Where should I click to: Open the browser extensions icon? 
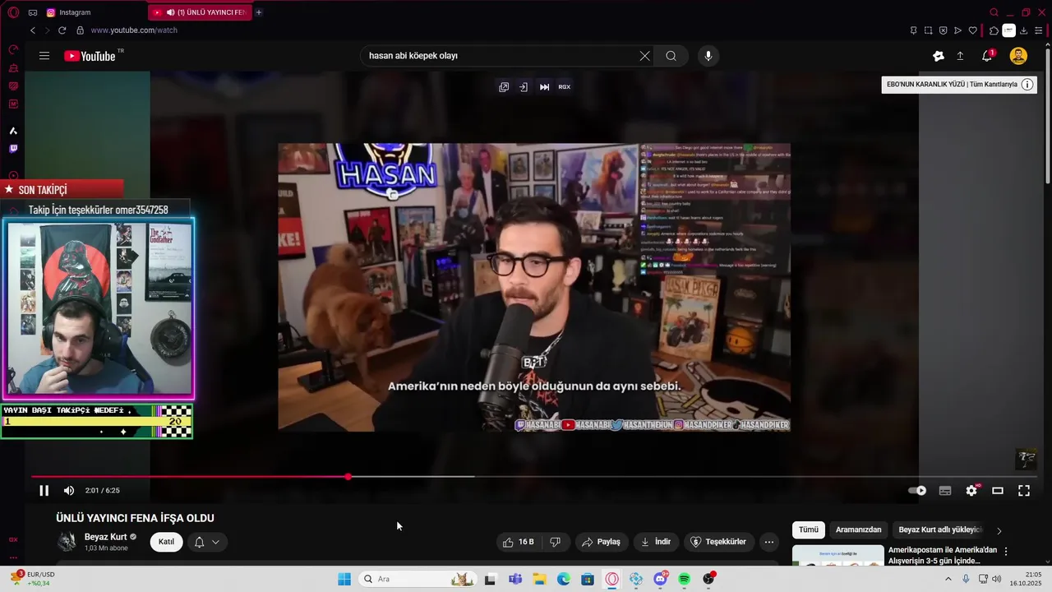coord(994,30)
